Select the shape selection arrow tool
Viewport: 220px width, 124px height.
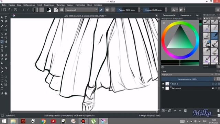click(2, 18)
